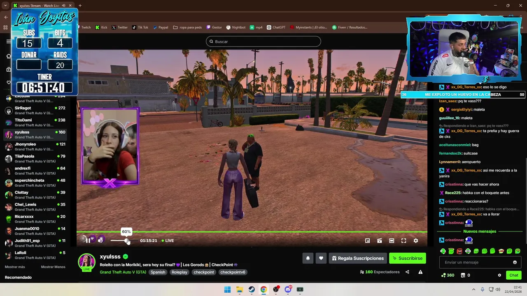Image resolution: width=527 pixels, height=296 pixels.
Task: Open the ChatGPT bookmark
Action: 276,28
